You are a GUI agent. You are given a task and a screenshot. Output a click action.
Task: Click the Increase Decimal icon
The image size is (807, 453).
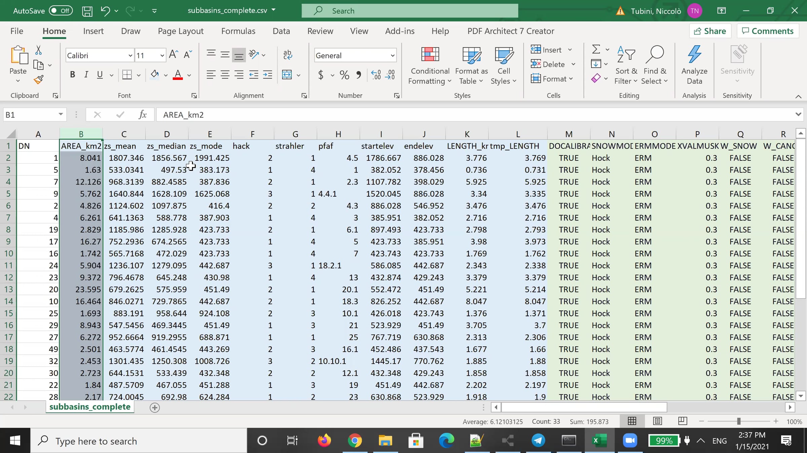pos(376,74)
